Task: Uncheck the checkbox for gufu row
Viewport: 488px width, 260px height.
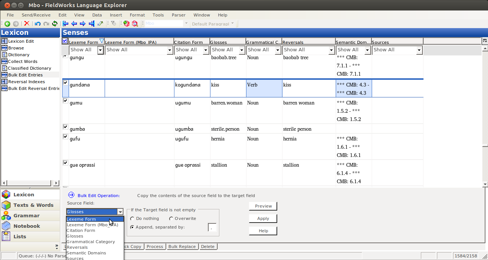Action: point(65,137)
